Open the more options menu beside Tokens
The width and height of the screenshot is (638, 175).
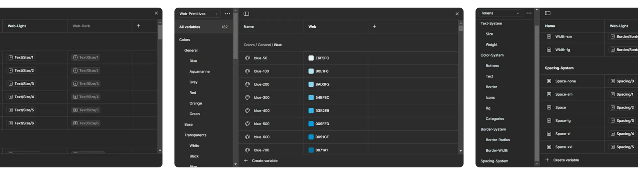[529, 13]
